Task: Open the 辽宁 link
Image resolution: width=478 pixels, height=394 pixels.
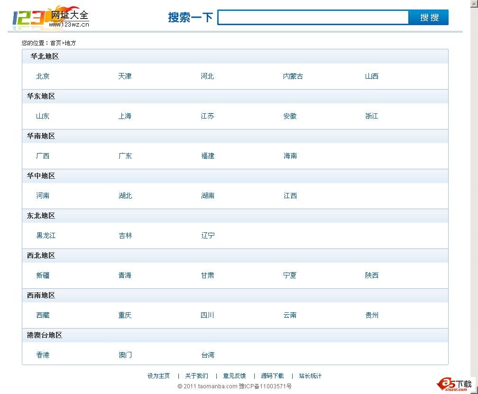Action: click(208, 236)
